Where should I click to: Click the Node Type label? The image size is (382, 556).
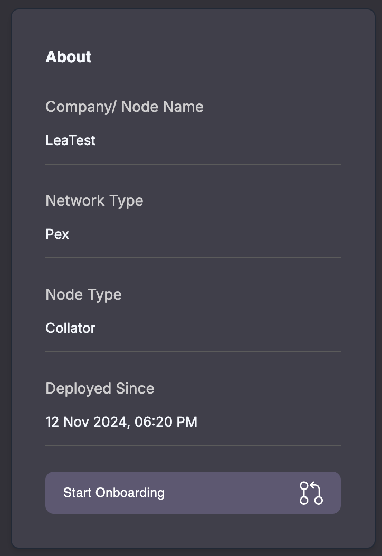point(83,294)
